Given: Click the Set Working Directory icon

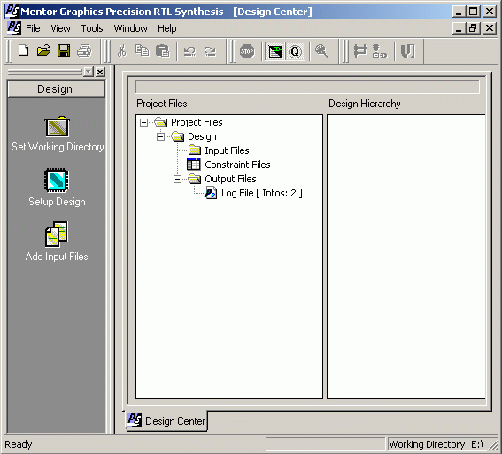Looking at the screenshot, I should pyautogui.click(x=57, y=127).
